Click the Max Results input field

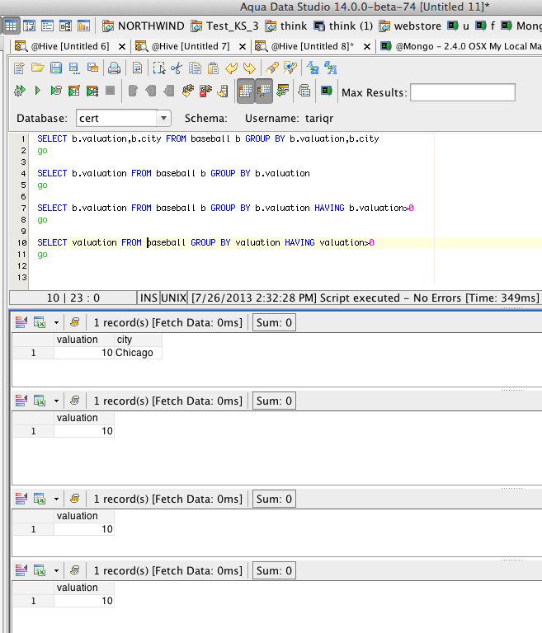coord(463,92)
